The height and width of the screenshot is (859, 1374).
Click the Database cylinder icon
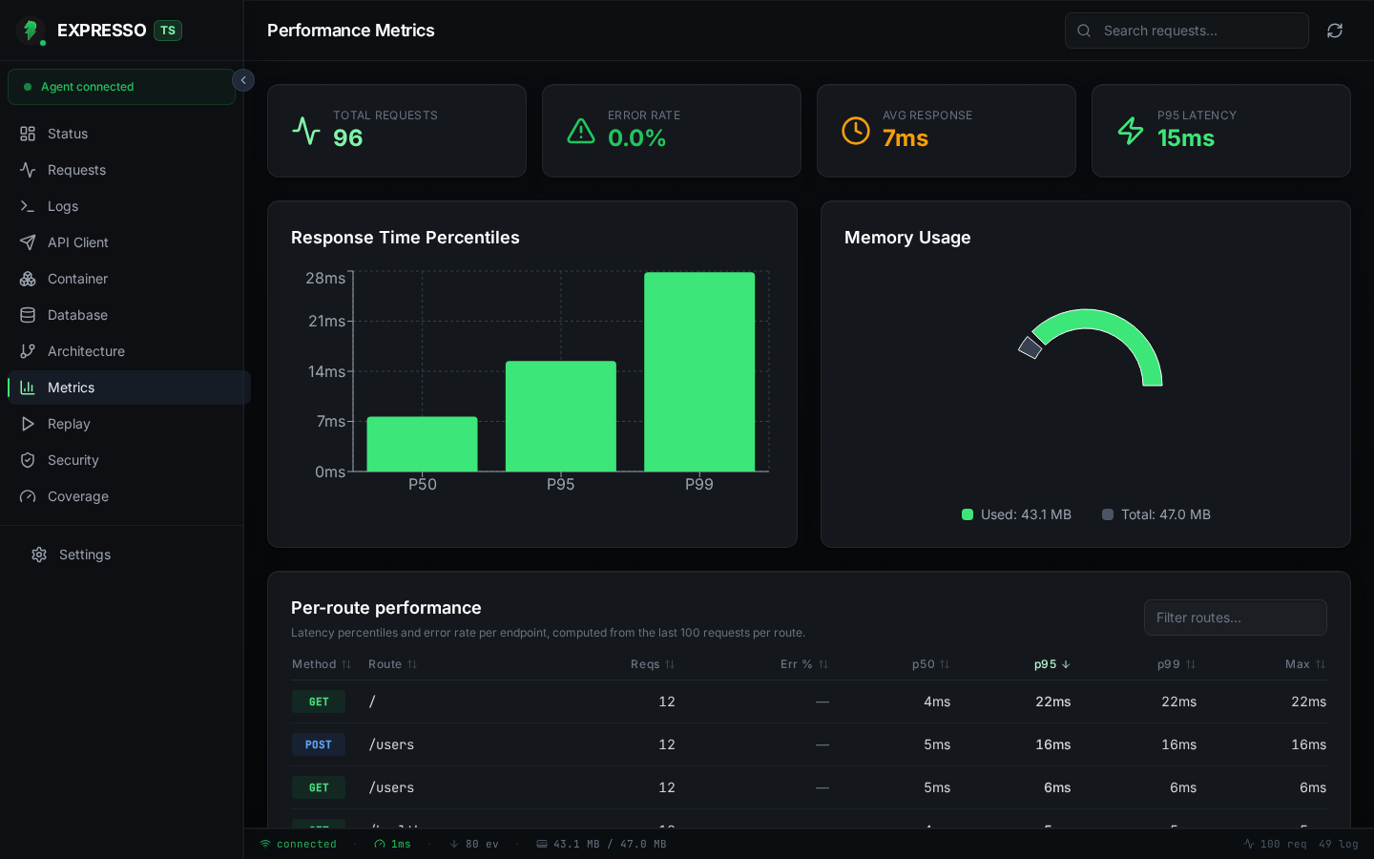coord(28,315)
